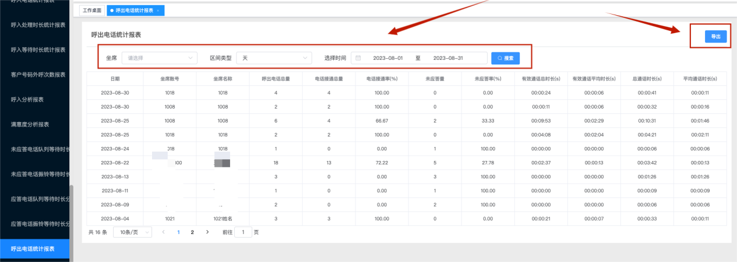Click end date 2023-08-31 field
The image size is (737, 262).
pos(448,58)
